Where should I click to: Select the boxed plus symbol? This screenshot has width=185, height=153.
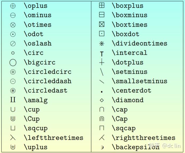(102, 5)
